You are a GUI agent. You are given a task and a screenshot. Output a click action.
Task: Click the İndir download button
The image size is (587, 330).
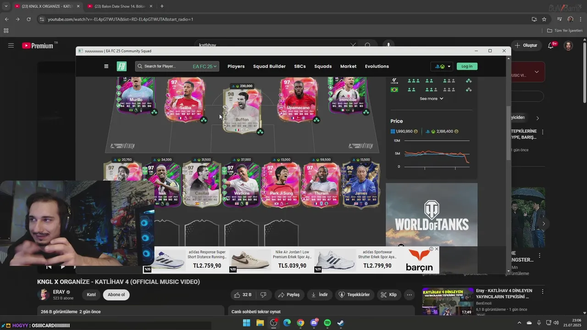tap(320, 295)
